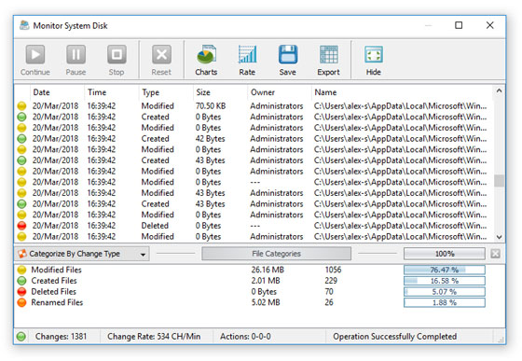Select the Deleted entry in the Type column
Image resolution: width=522 pixels, height=361 pixels.
(155, 226)
